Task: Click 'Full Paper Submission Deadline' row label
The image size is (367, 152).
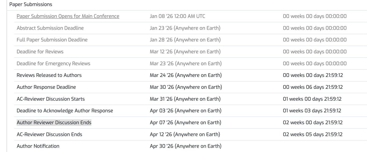Action: (52, 40)
